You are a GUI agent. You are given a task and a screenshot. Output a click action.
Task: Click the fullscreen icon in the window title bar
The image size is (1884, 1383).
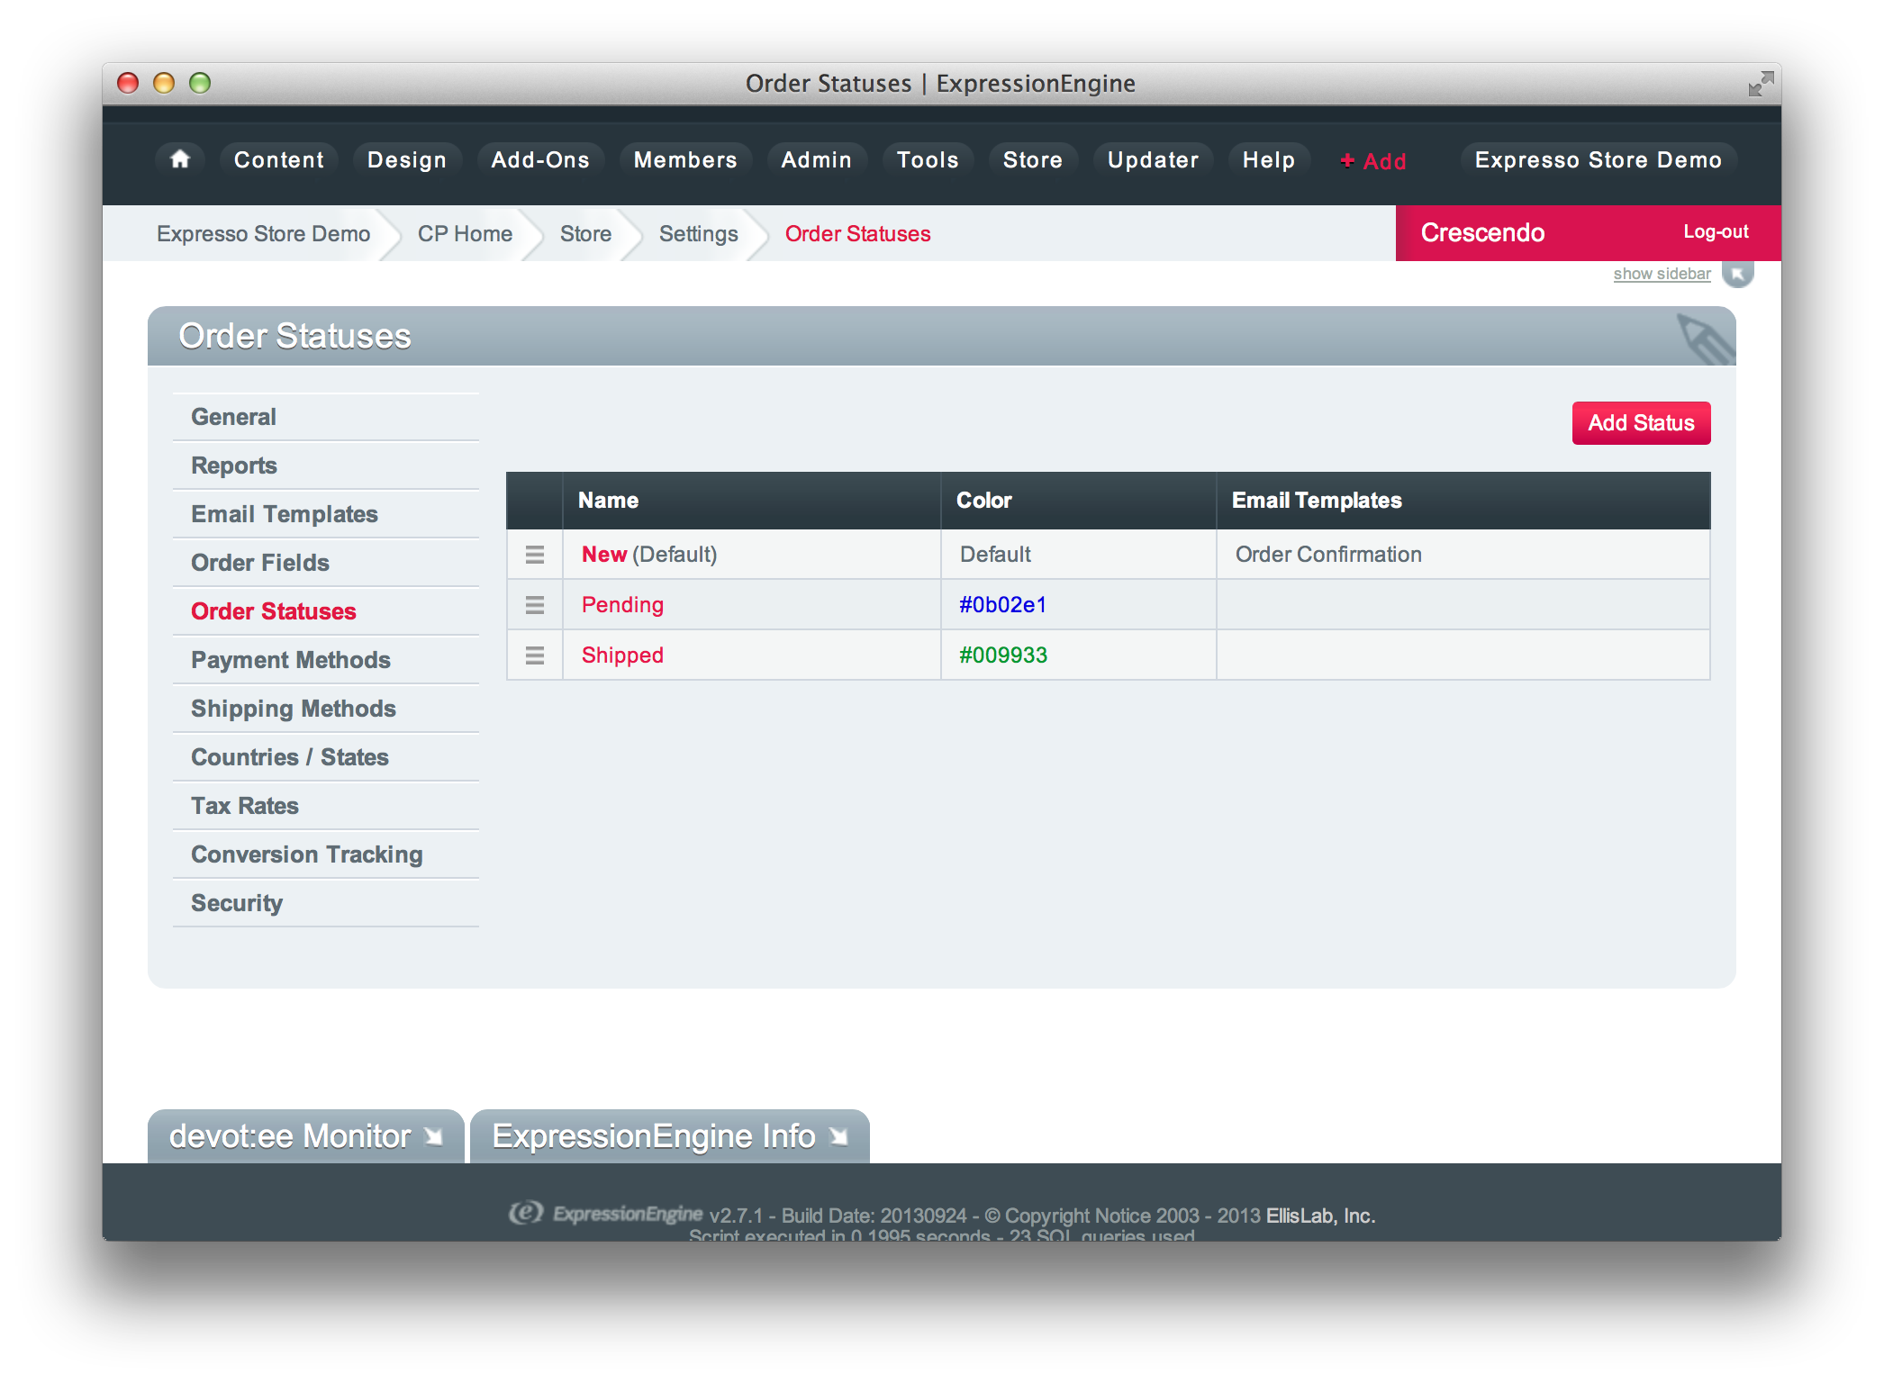pyautogui.click(x=1761, y=84)
